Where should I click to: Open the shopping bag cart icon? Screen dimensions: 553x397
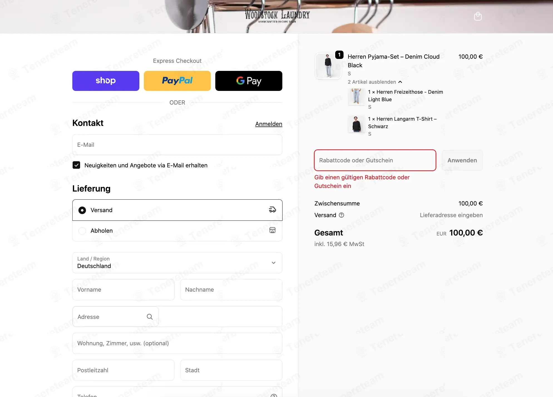[478, 16]
